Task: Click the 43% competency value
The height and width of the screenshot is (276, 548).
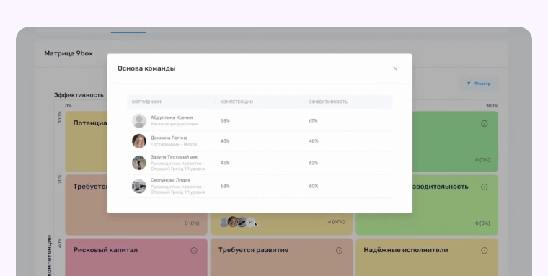Action: [x=225, y=141]
